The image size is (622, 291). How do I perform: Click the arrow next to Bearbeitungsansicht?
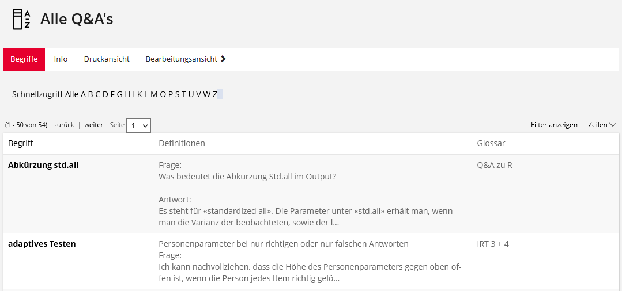(x=224, y=59)
